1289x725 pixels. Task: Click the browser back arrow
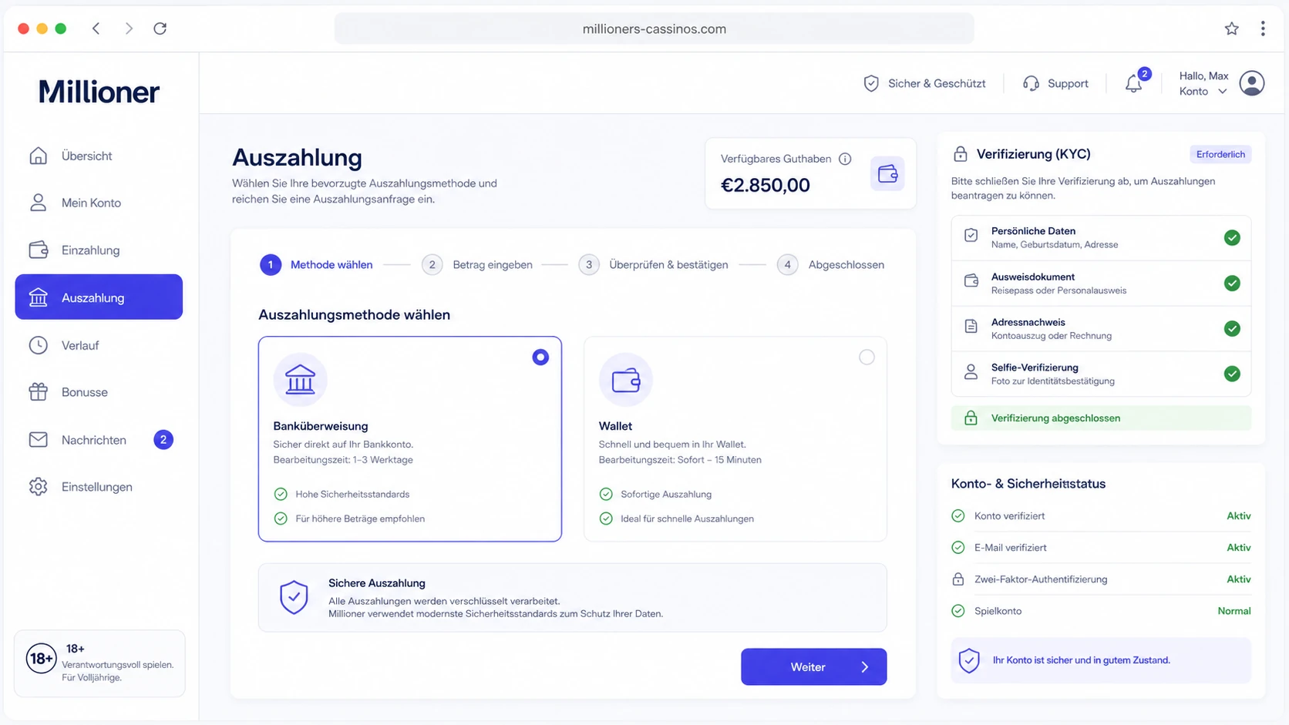(x=96, y=29)
